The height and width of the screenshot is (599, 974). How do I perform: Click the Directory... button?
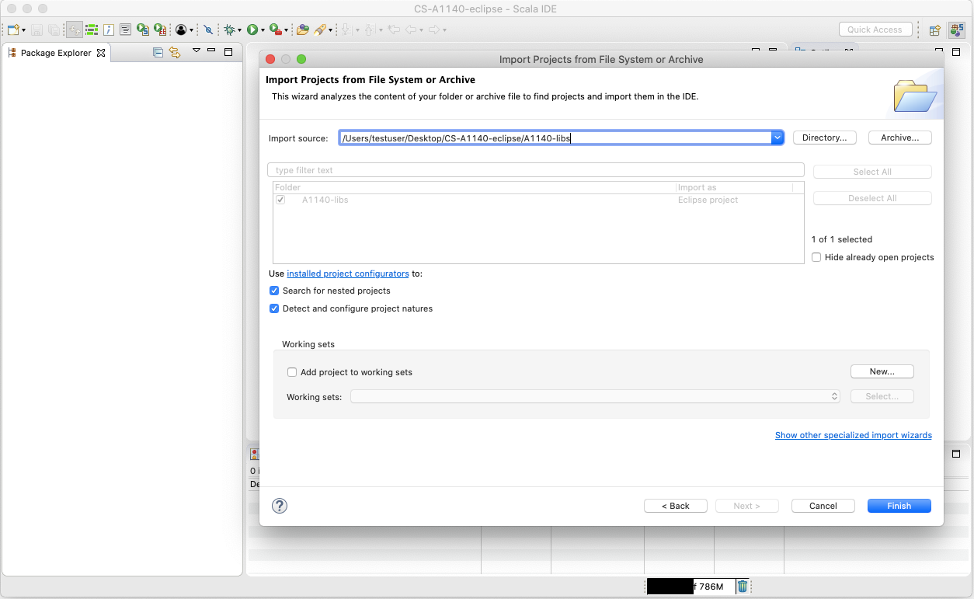[x=824, y=138]
